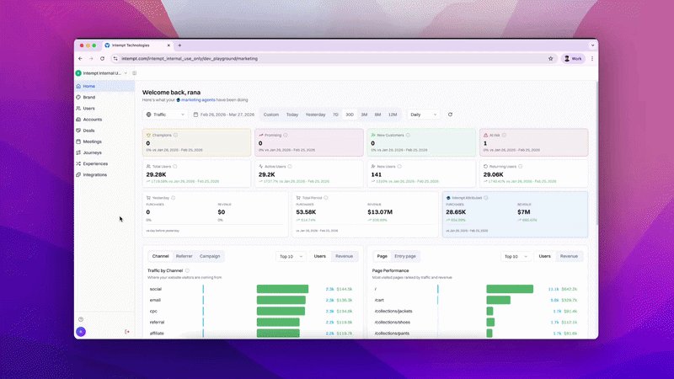Open Home in the sidebar
Image resolution: width=674 pixels, height=379 pixels.
pyautogui.click(x=104, y=86)
